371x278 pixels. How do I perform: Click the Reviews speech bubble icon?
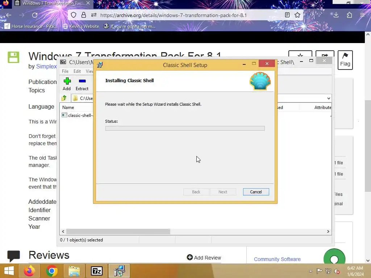(13, 256)
